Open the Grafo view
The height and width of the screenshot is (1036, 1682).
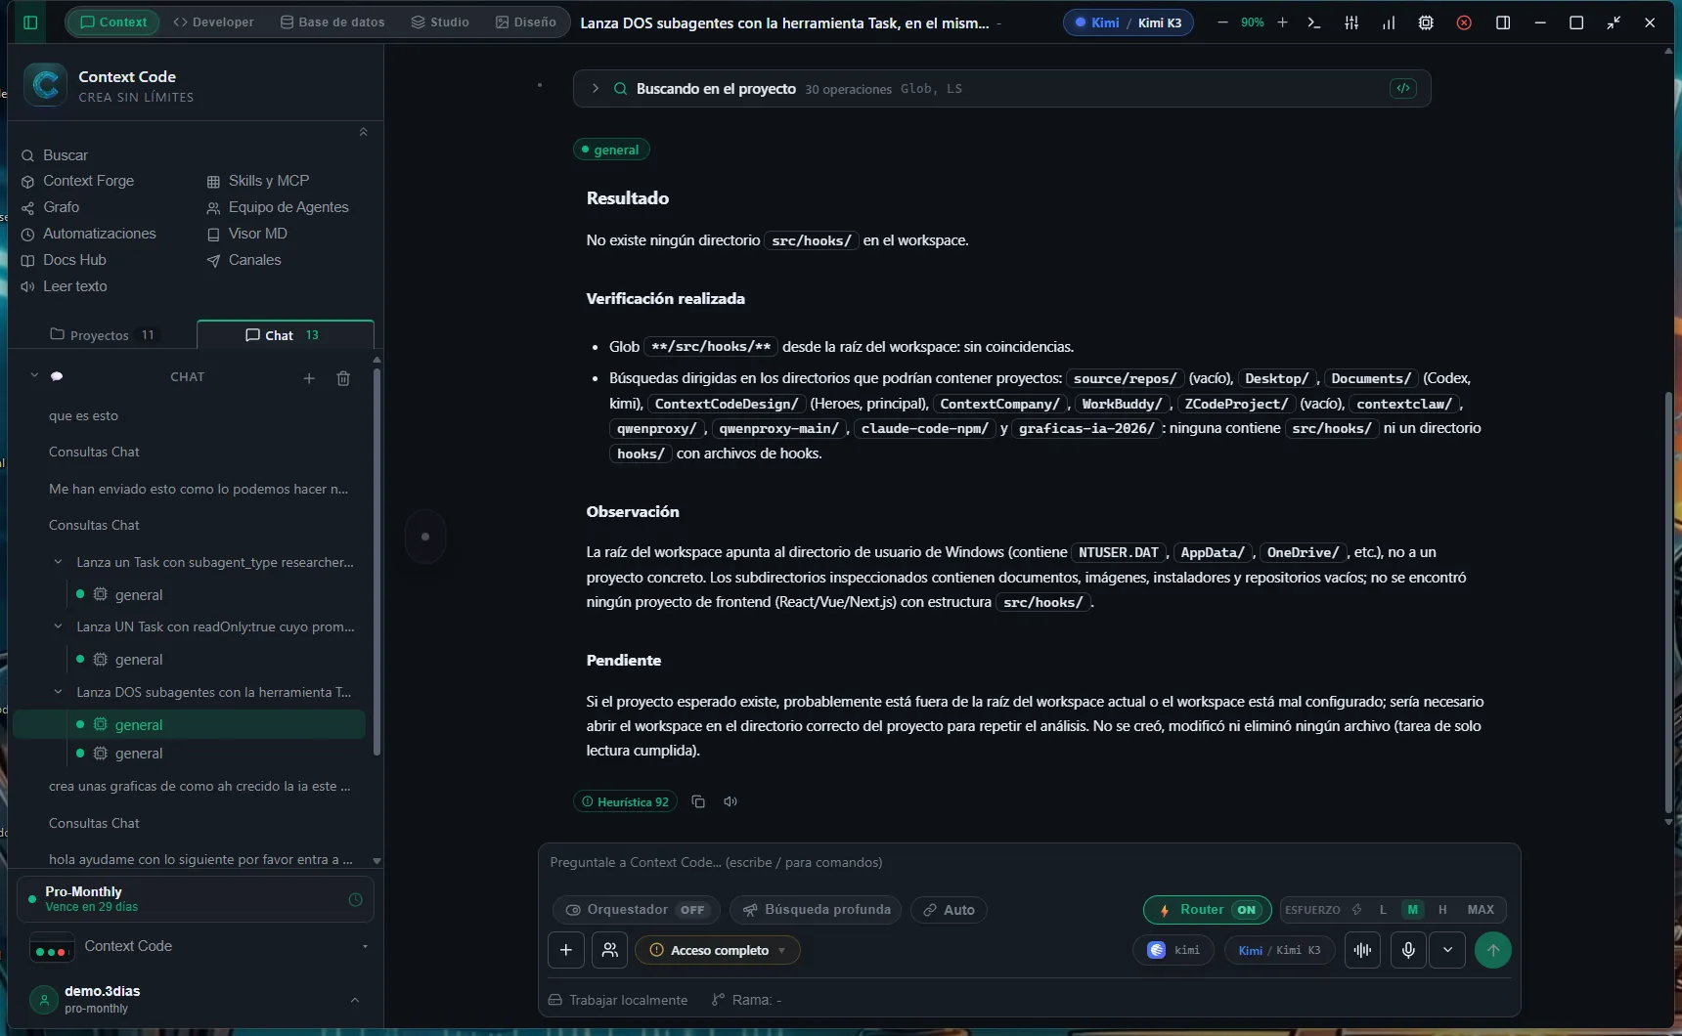(x=51, y=207)
